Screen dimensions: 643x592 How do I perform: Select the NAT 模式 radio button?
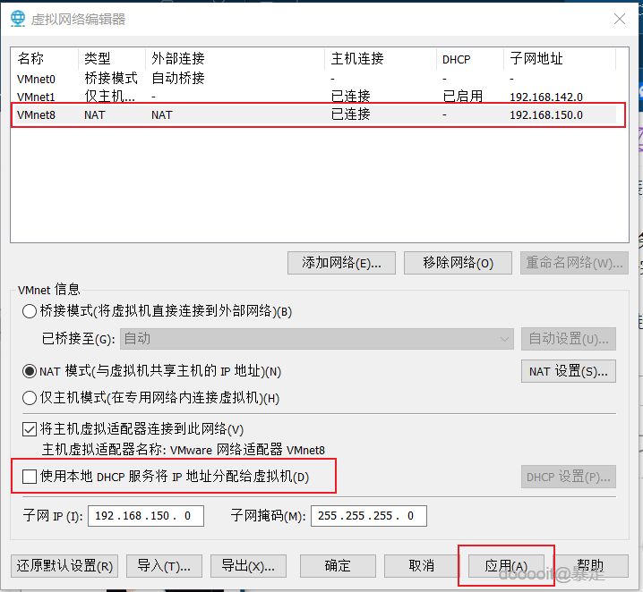(x=30, y=371)
